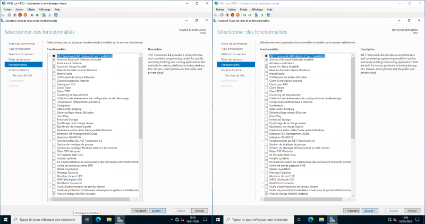Screen dimensions: 425x224
Task: Check Client TFTP in VPN1 wizard
Action: pos(266,91)
